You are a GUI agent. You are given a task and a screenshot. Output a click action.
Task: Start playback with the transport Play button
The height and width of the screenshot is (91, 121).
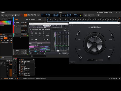[9, 15]
